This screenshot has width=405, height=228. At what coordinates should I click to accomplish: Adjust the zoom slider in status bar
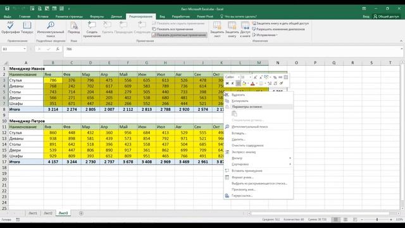377,220
